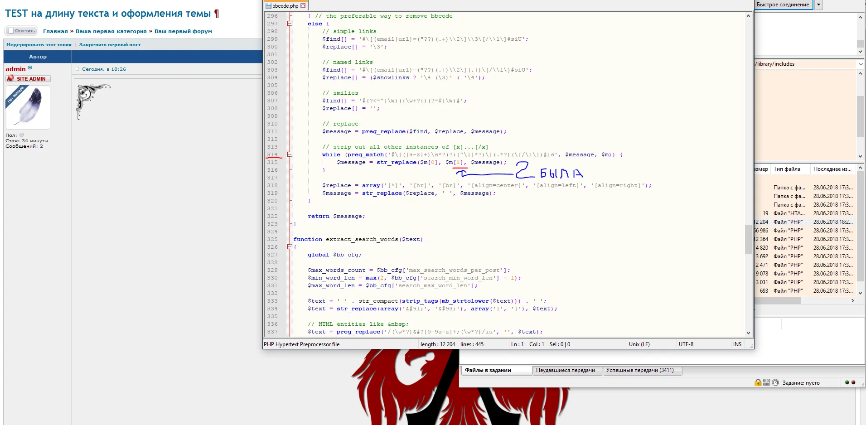
Task: Open the speed limit gauge icon
Action: [x=775, y=382]
